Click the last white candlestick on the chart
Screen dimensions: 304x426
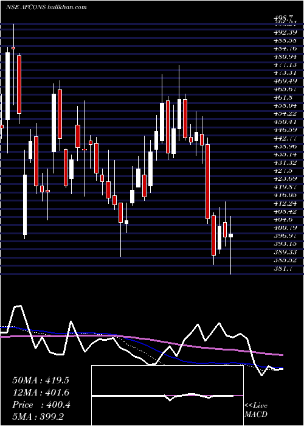point(230,236)
